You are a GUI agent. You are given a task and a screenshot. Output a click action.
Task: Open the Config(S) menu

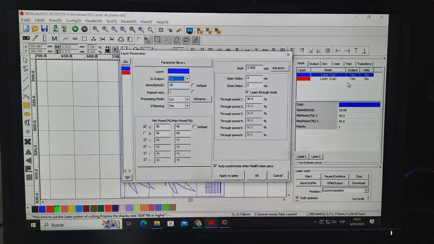(x=74, y=21)
